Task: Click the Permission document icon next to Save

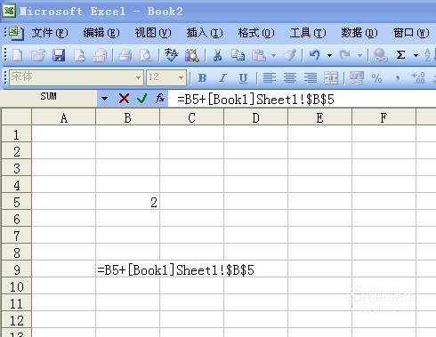Action: pos(79,55)
